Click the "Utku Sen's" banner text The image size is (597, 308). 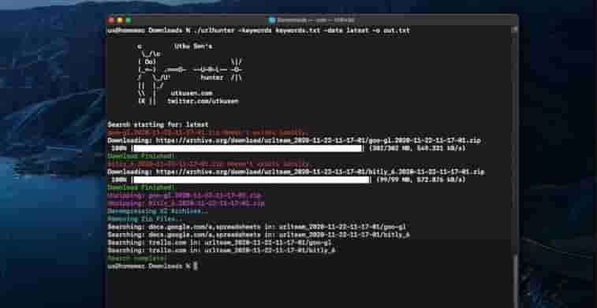(x=193, y=46)
